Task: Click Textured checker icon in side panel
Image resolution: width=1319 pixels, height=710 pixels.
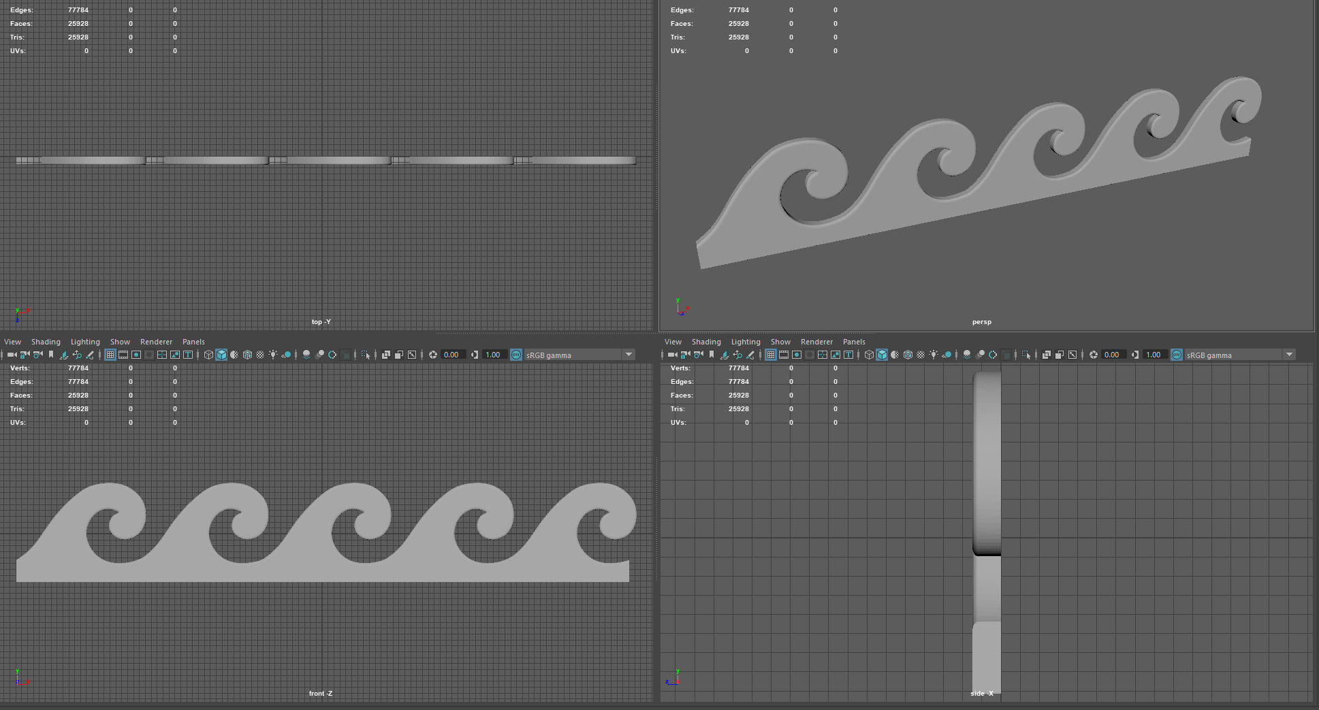Action: coord(921,355)
